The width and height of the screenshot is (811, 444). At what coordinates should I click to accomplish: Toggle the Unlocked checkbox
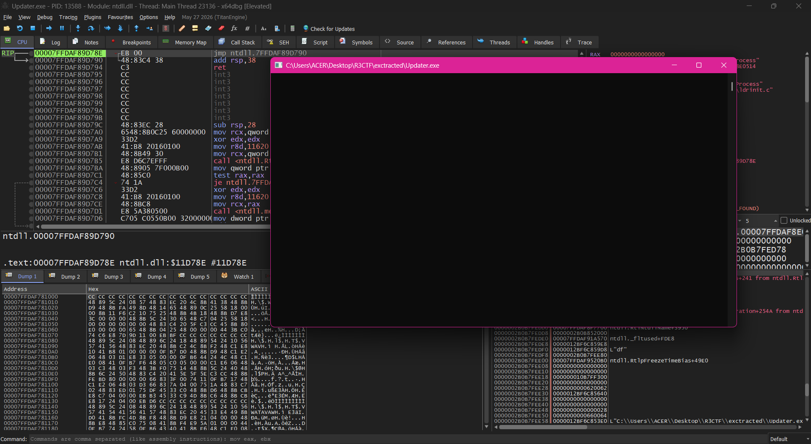[x=784, y=220]
